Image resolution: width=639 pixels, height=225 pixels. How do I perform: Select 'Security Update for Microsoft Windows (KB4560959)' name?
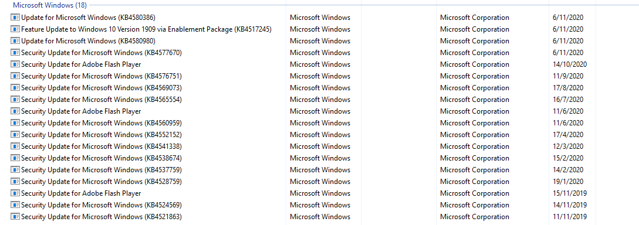[x=102, y=123]
